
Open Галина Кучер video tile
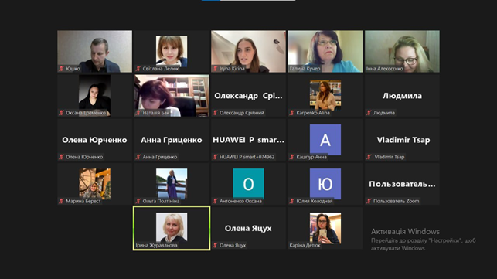point(325,51)
